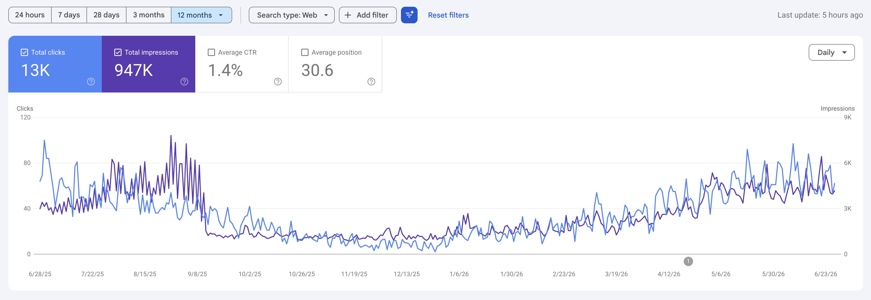Click the annotation marker numbered 1 on timeline
The height and width of the screenshot is (300, 871).
[x=688, y=261]
